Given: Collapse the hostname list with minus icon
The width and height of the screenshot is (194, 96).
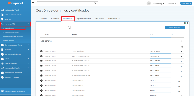Looking at the screenshot, I should tap(182, 47).
